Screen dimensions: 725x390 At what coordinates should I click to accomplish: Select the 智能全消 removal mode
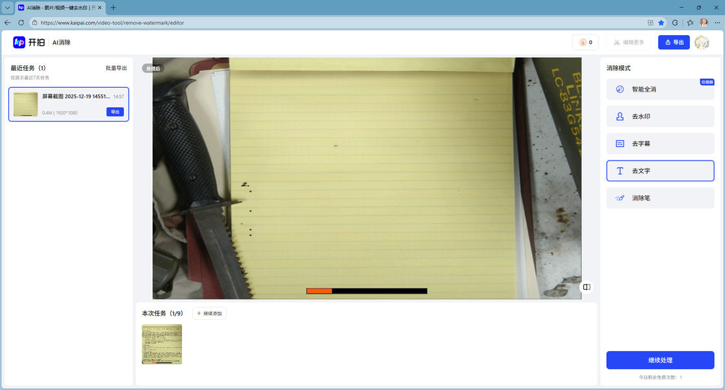[660, 89]
